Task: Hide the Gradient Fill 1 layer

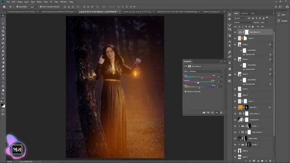Action: 235,120
